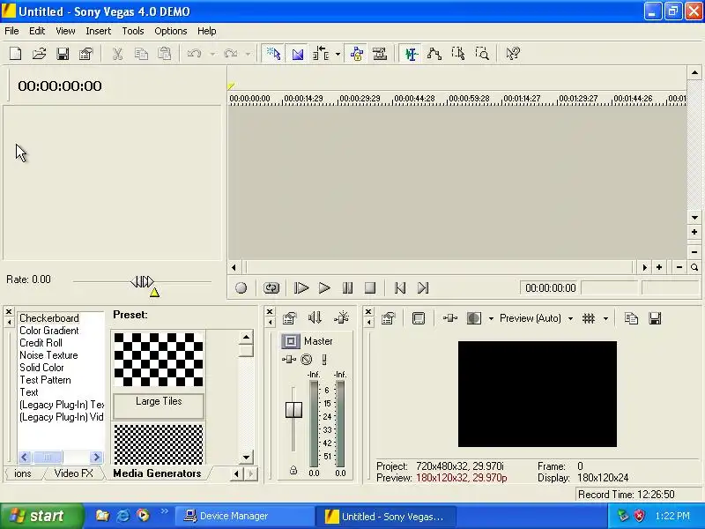
Task: Open project Properties from the toolbar
Action: pos(85,54)
